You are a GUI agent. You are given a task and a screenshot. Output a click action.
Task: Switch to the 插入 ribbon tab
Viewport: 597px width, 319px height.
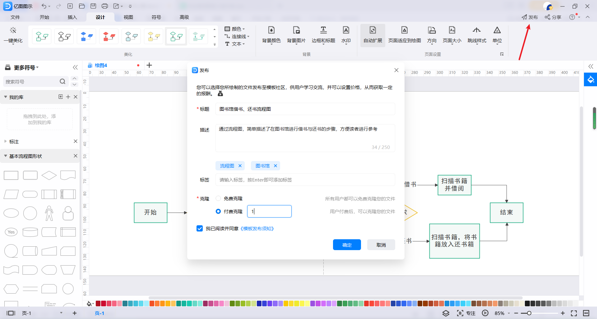[72, 17]
